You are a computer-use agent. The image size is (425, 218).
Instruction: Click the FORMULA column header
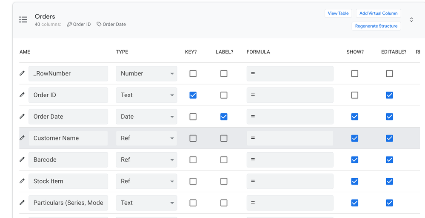pyautogui.click(x=258, y=52)
